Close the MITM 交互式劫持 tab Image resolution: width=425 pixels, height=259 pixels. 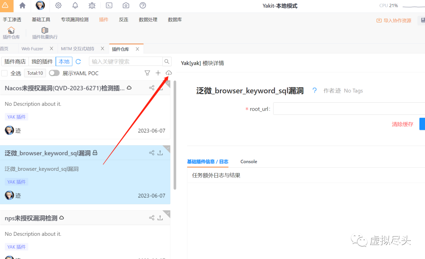(102, 48)
